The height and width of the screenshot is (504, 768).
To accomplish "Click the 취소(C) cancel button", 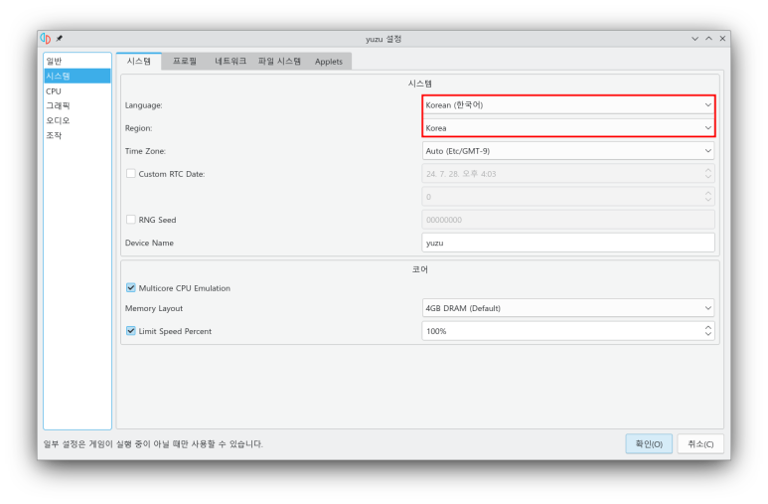I will 700,444.
